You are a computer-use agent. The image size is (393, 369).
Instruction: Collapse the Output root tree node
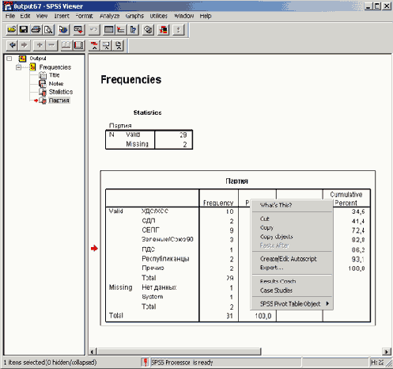pos(9,59)
